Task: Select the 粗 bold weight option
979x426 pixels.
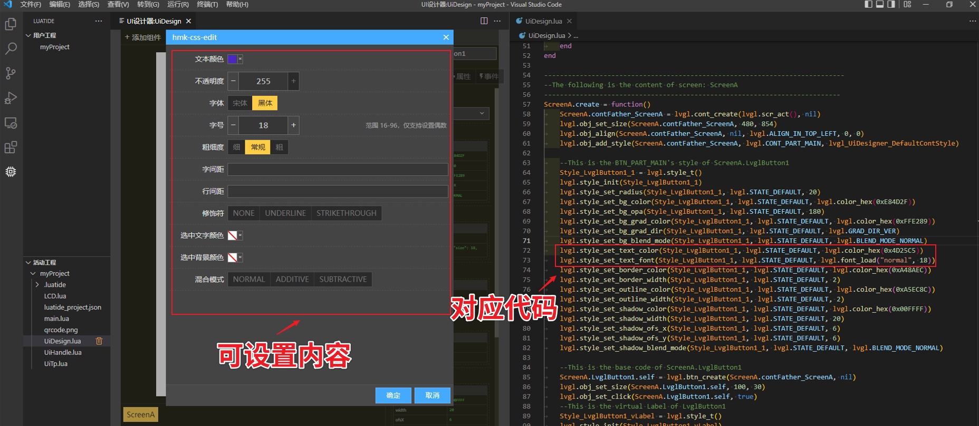Action: pyautogui.click(x=279, y=147)
